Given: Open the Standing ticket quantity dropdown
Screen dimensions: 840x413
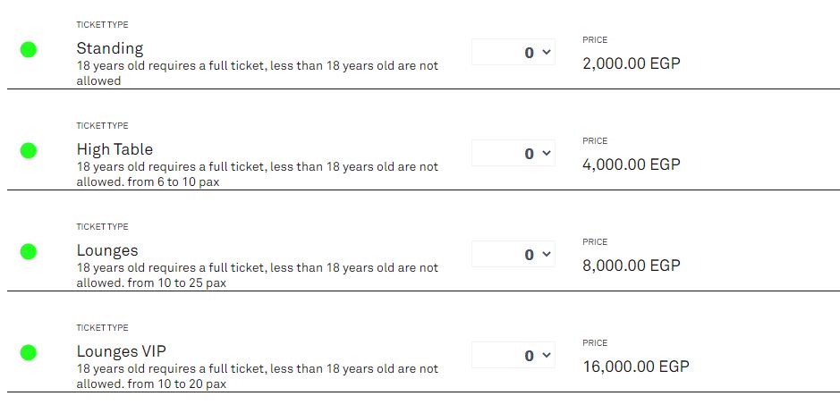Looking at the screenshot, I should pos(513,53).
